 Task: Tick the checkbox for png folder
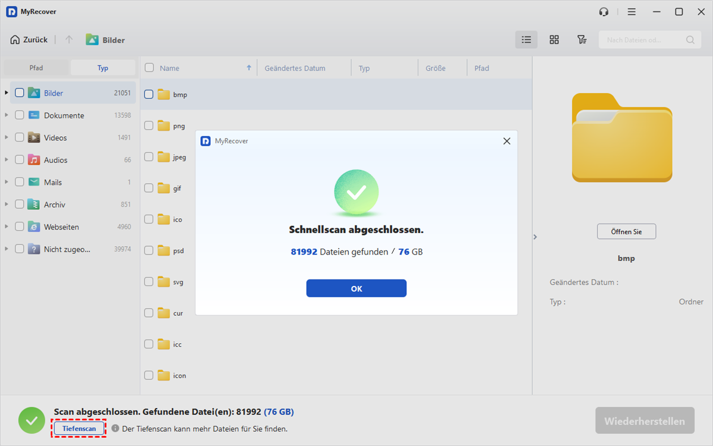pyautogui.click(x=149, y=125)
